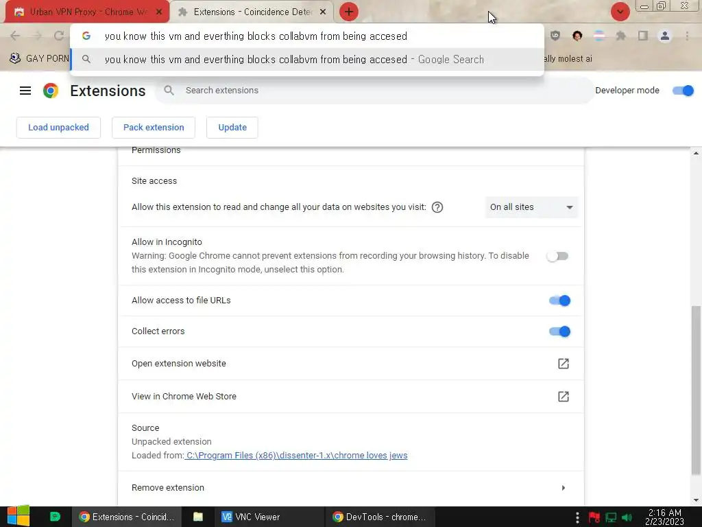
Task: Open the extensions main menu hamburger icon
Action: [x=25, y=91]
